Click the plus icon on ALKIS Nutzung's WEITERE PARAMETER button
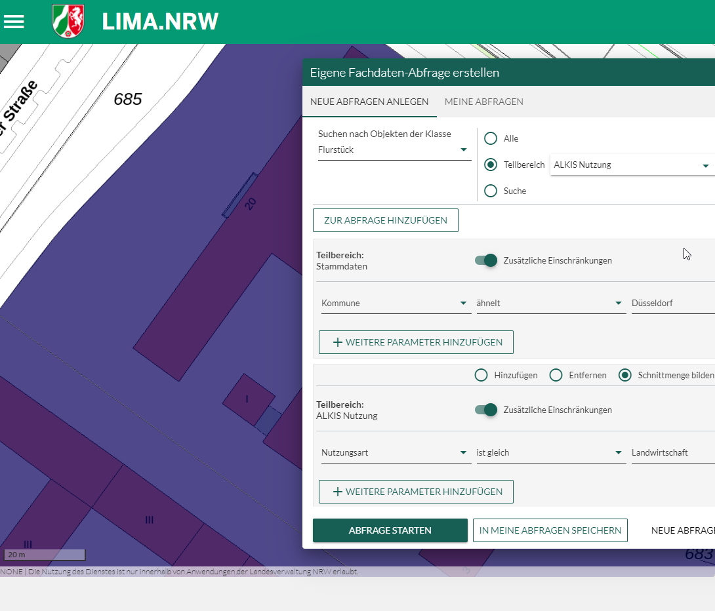Image resolution: width=715 pixels, height=611 pixels. pyautogui.click(x=338, y=491)
